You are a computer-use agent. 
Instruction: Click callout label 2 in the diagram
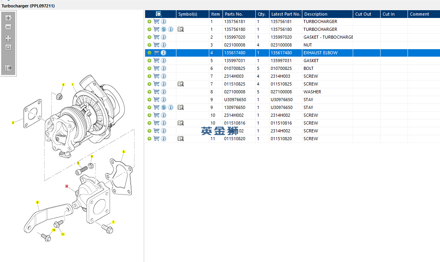click(13, 123)
